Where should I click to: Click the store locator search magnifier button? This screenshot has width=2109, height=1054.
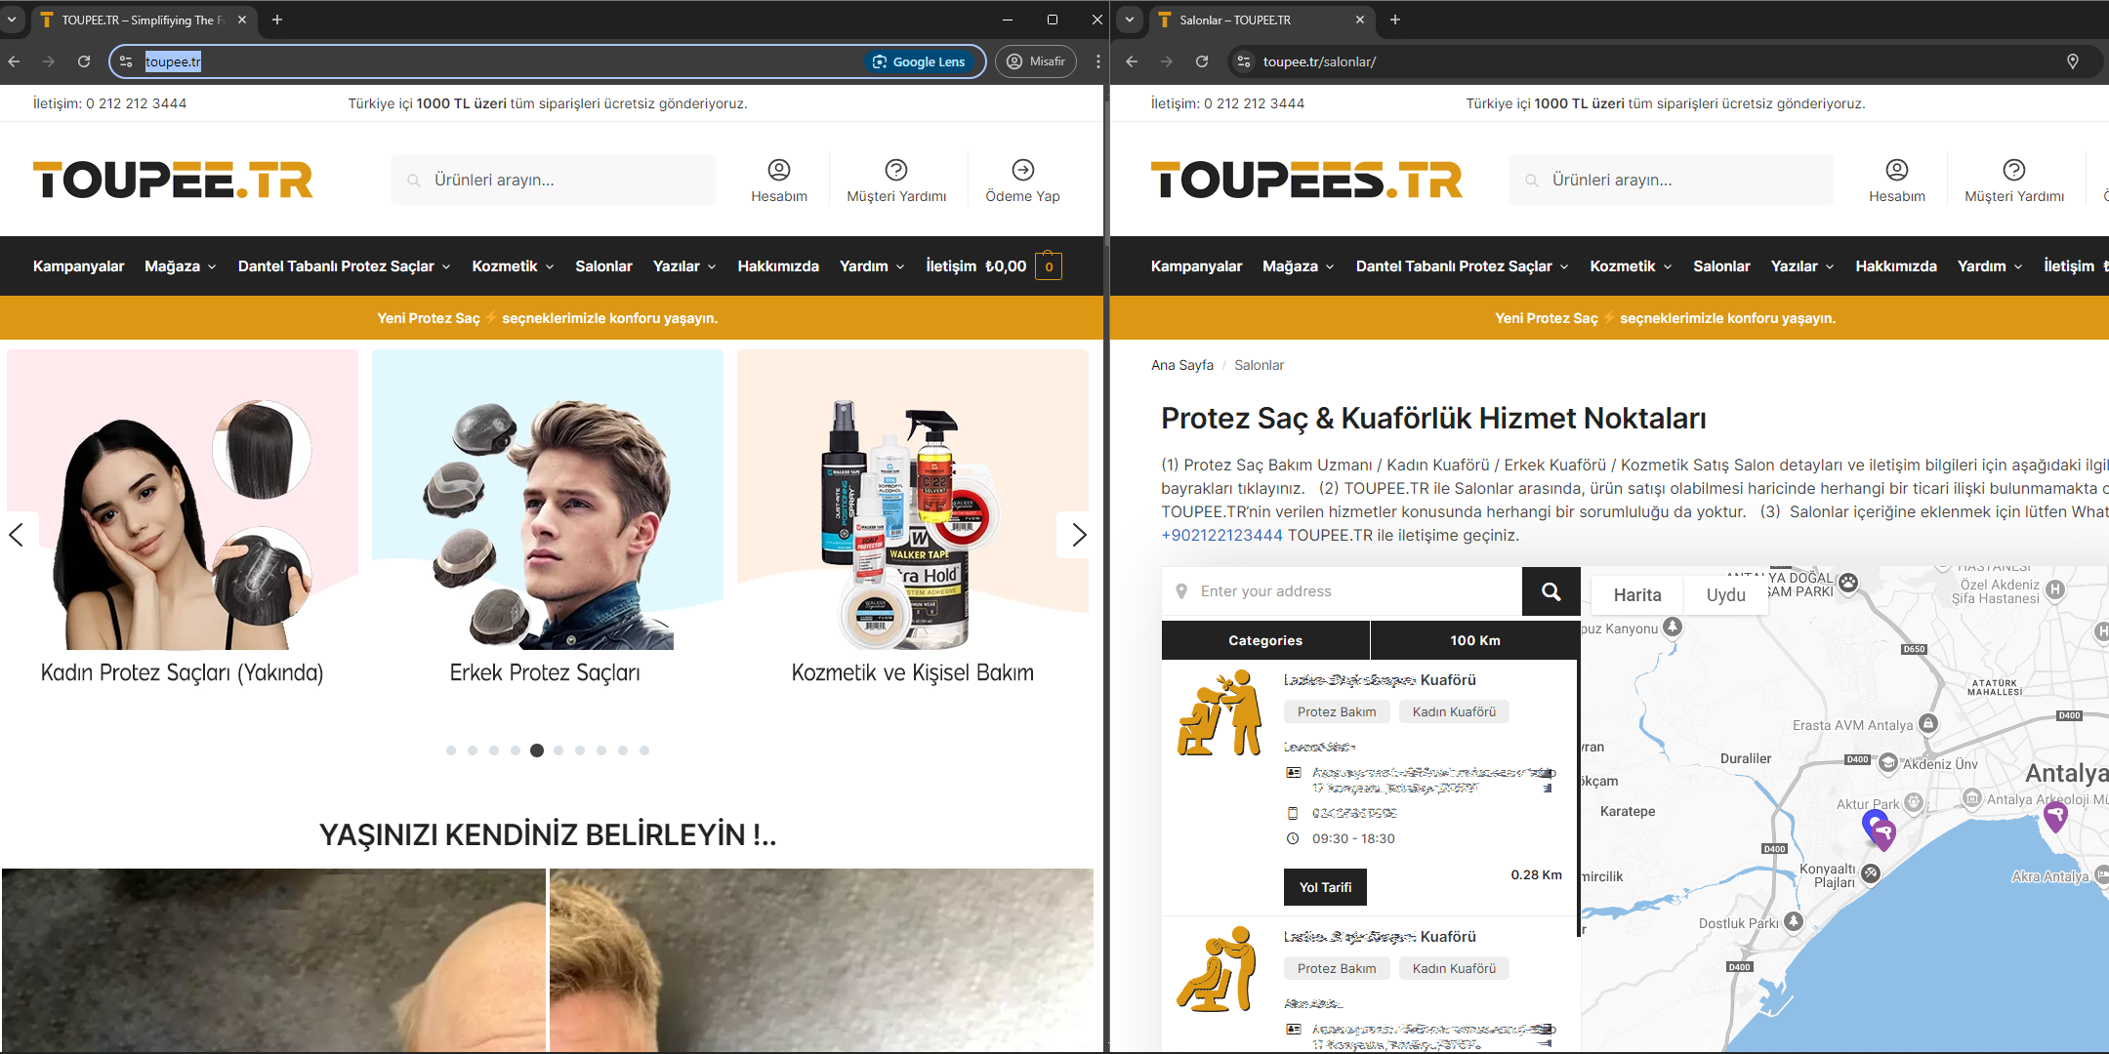pos(1551,591)
